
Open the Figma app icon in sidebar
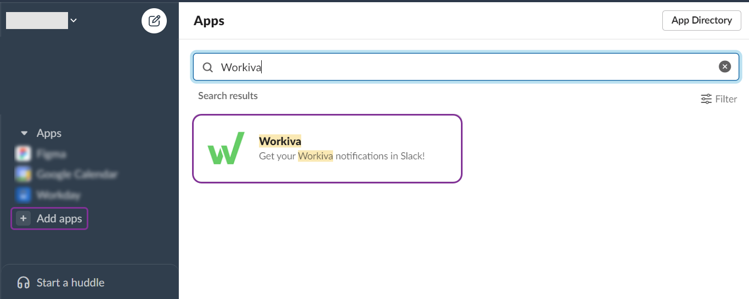coord(23,154)
